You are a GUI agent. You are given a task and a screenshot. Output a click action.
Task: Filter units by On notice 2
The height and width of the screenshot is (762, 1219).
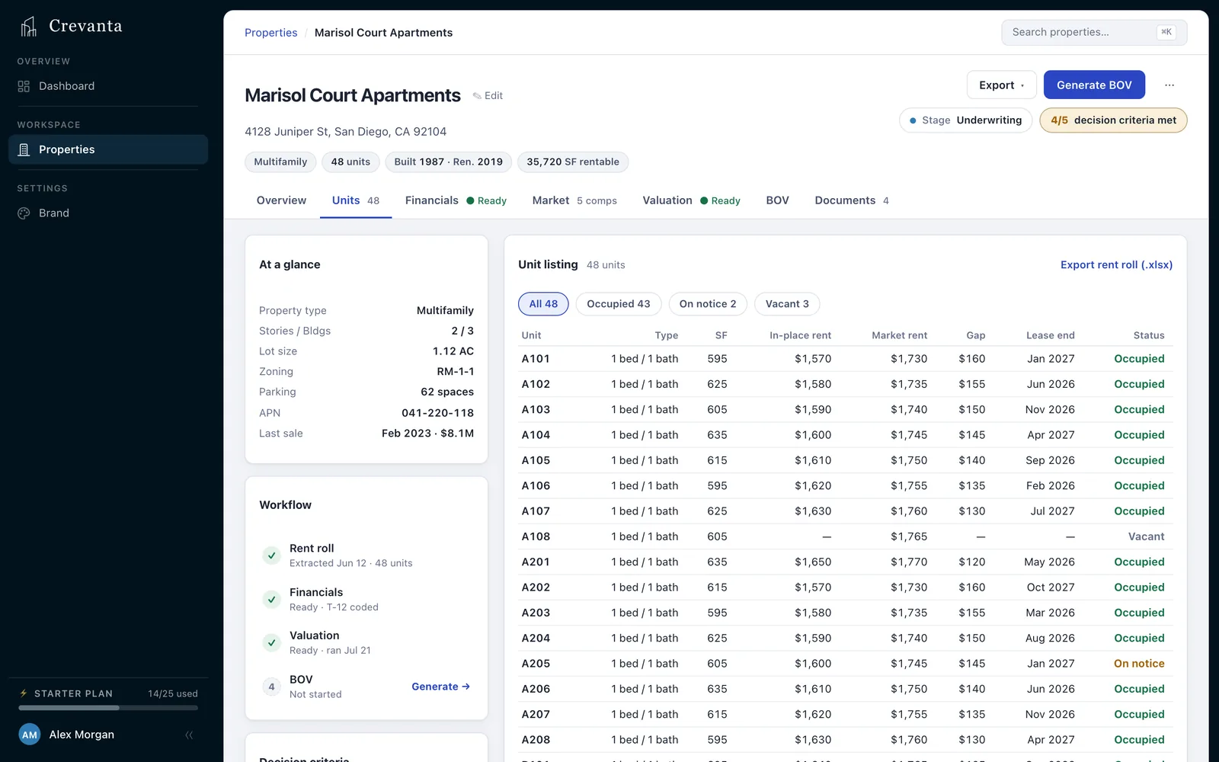pyautogui.click(x=708, y=304)
